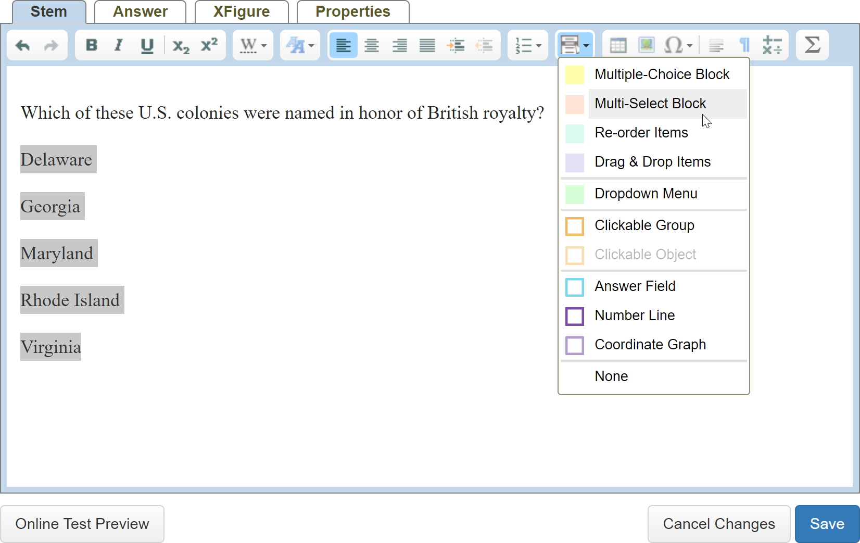
Task: Open the interaction block dropdown
Action: pyautogui.click(x=575, y=45)
